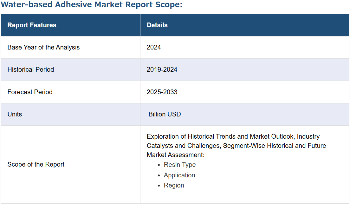Select the Region list item

click(174, 185)
